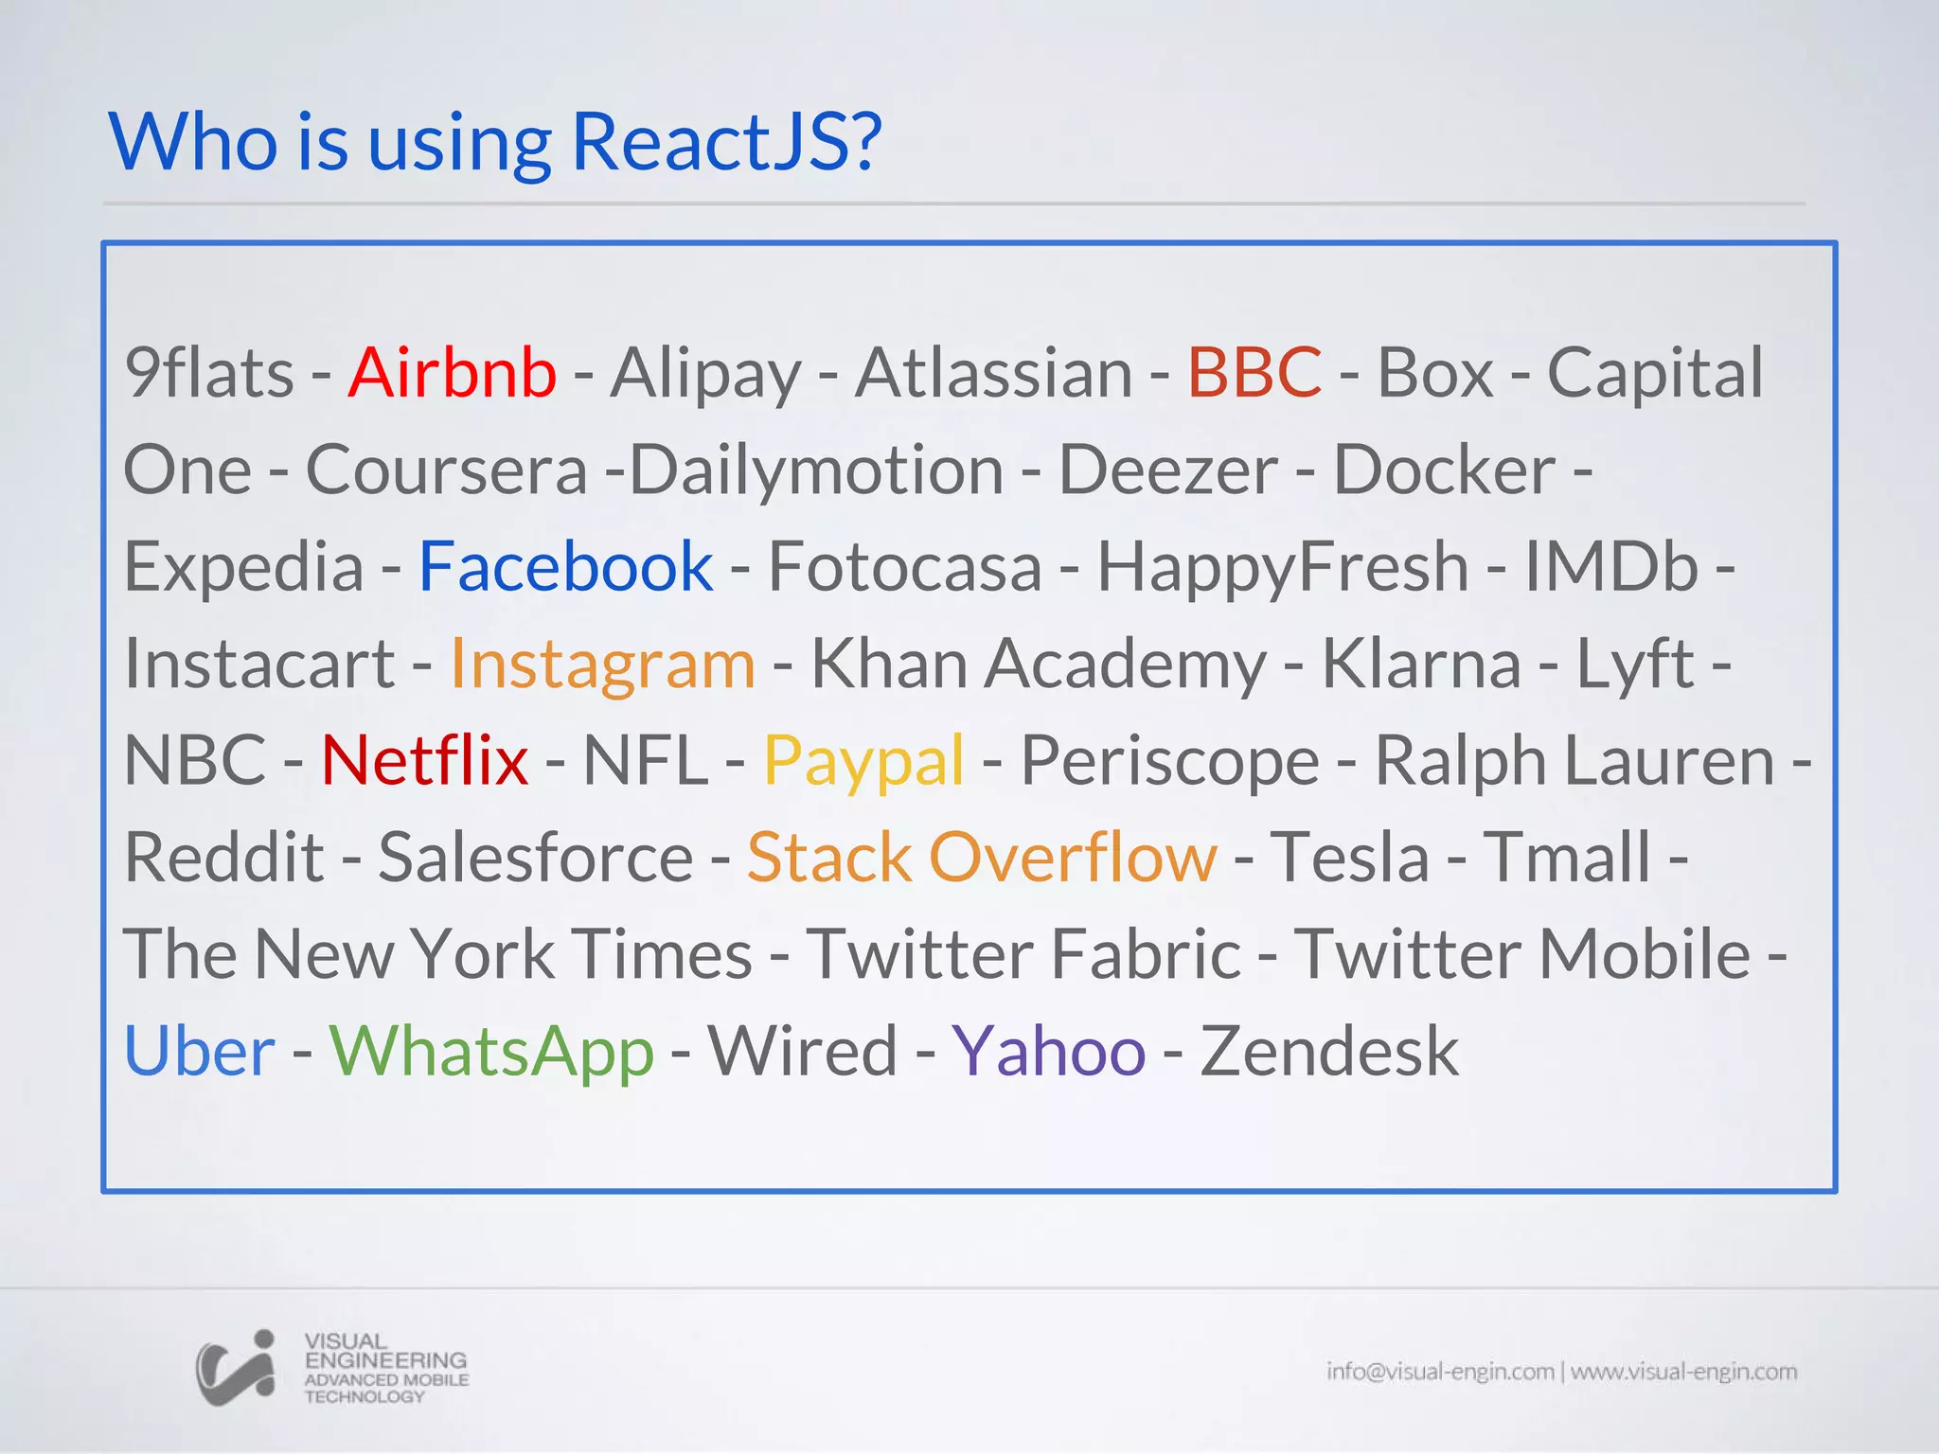Click the Twitter Mobile text
This screenshot has width=1939, height=1454.
pos(1521,954)
